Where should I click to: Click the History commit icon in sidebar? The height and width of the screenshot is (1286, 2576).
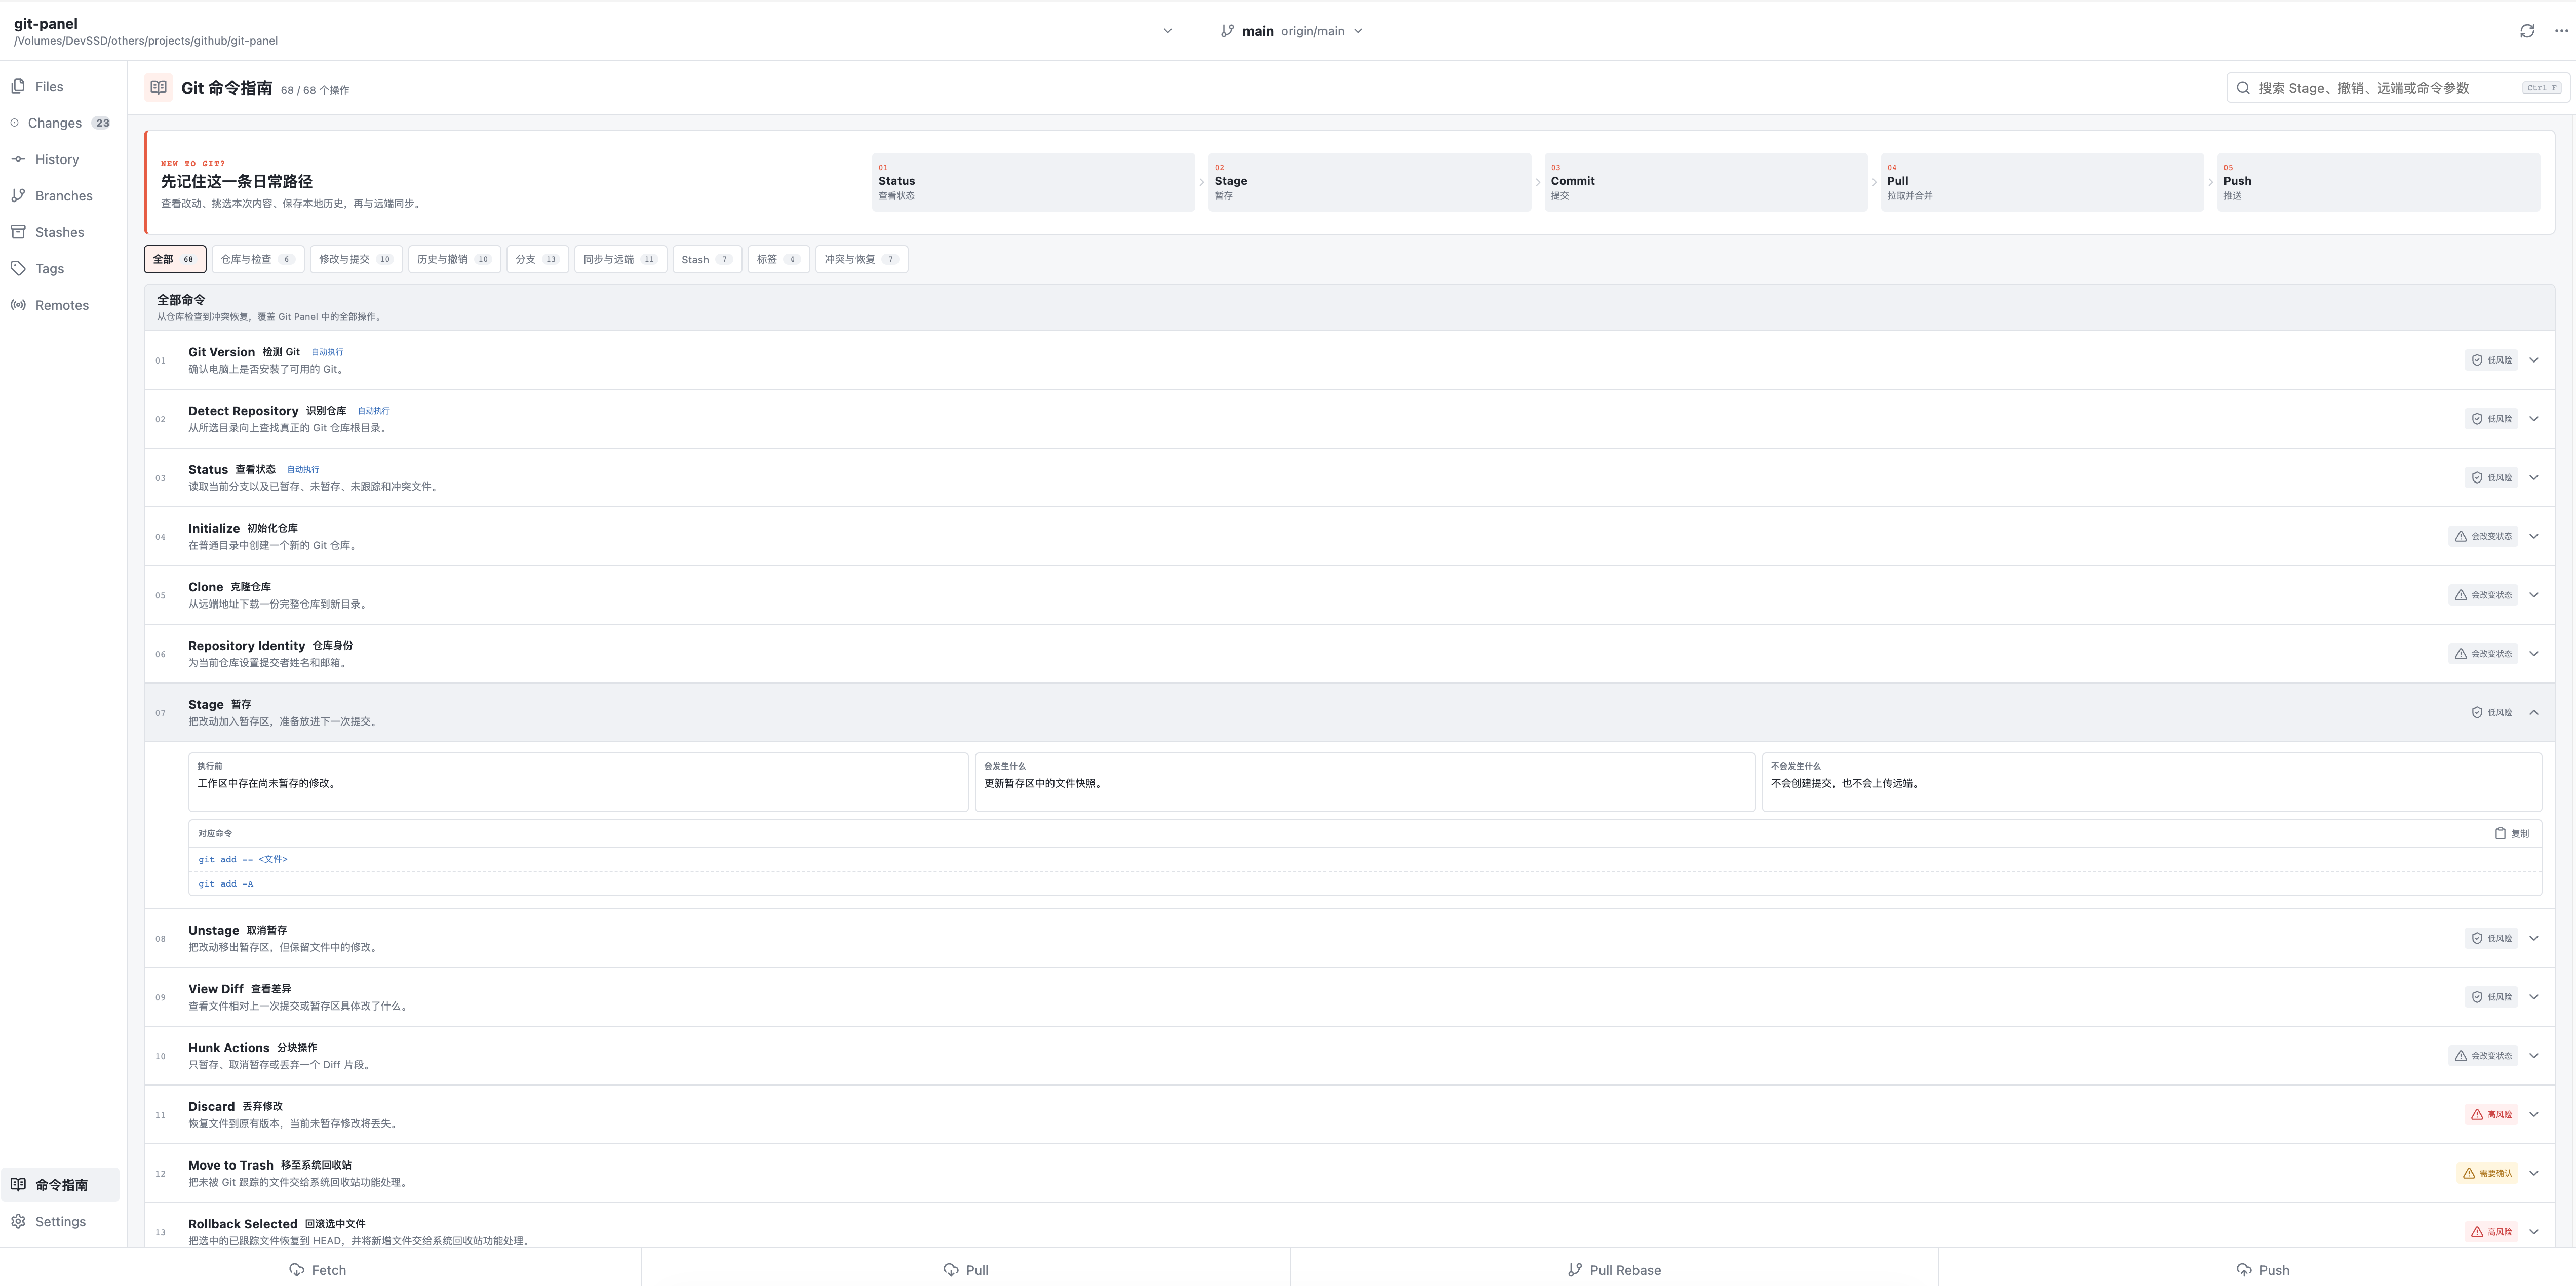18,160
